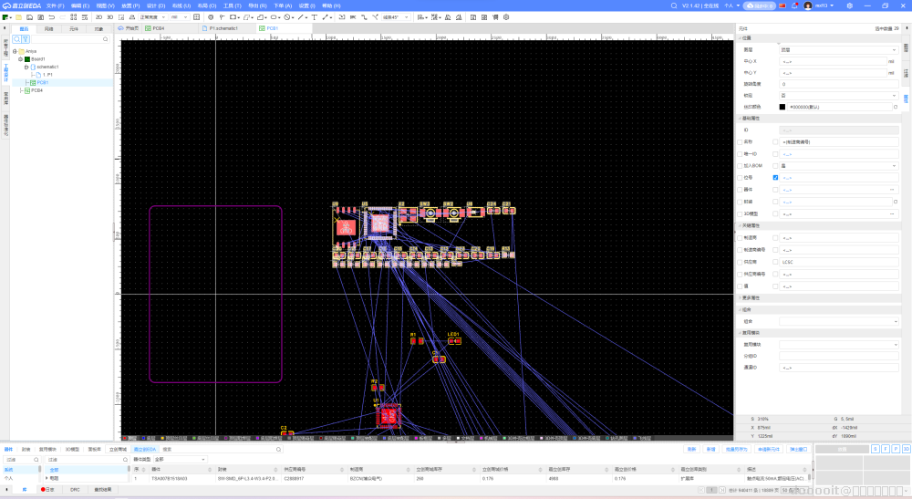Click the black color swatch in properties

click(782, 107)
